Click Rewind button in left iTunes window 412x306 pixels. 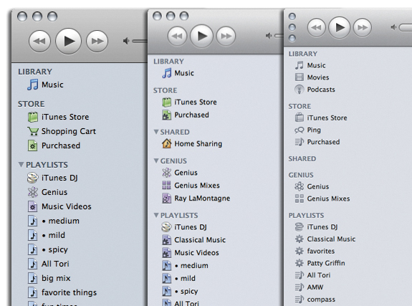pos(39,42)
